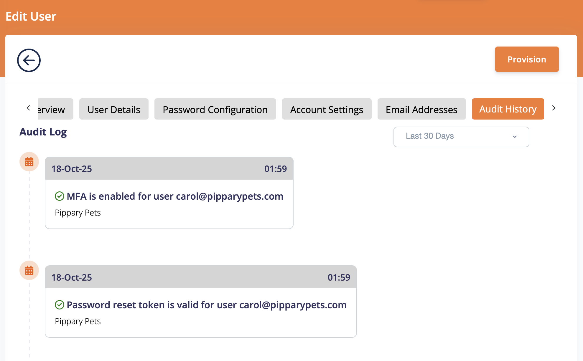583x361 pixels.
Task: Switch to the Audit History tab
Action: tap(508, 109)
